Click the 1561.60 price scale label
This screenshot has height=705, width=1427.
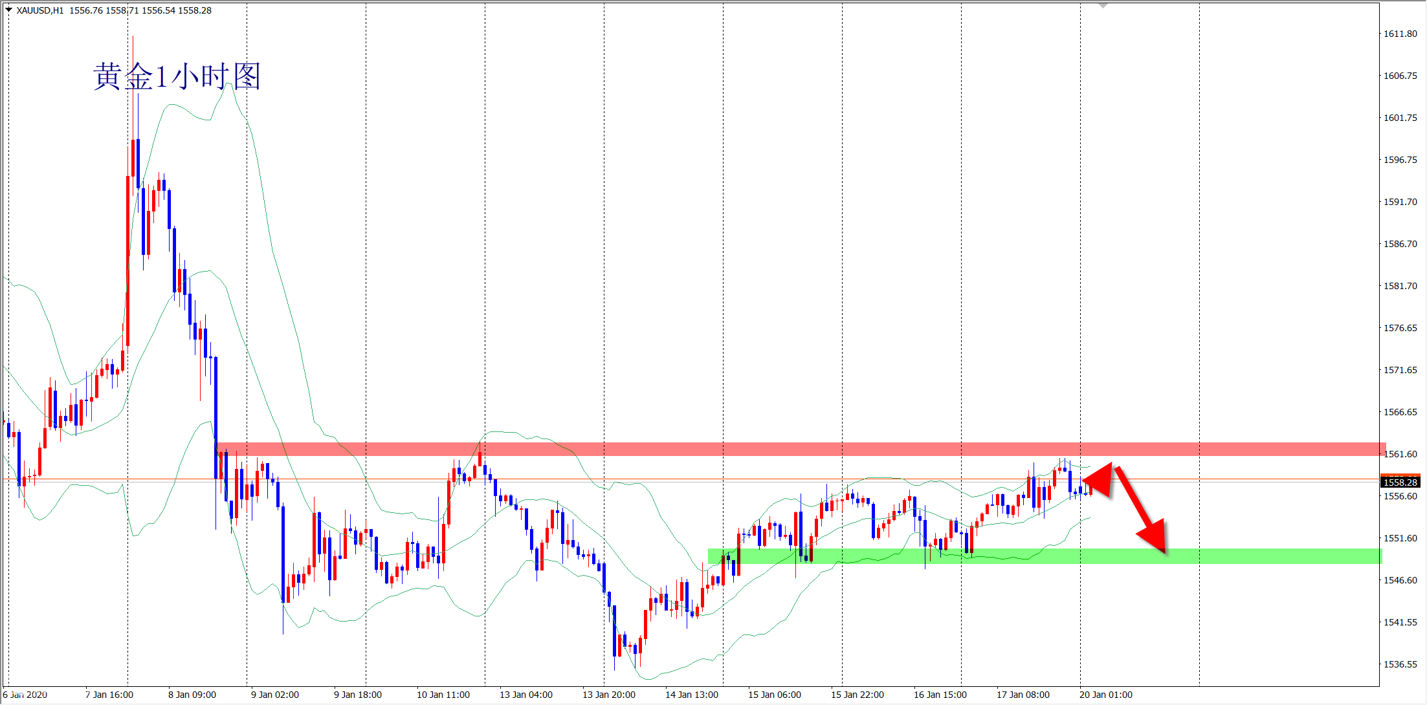pos(1400,454)
